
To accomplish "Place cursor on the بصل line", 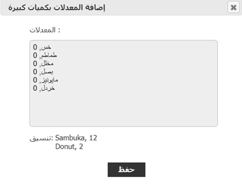I will 43,72.
